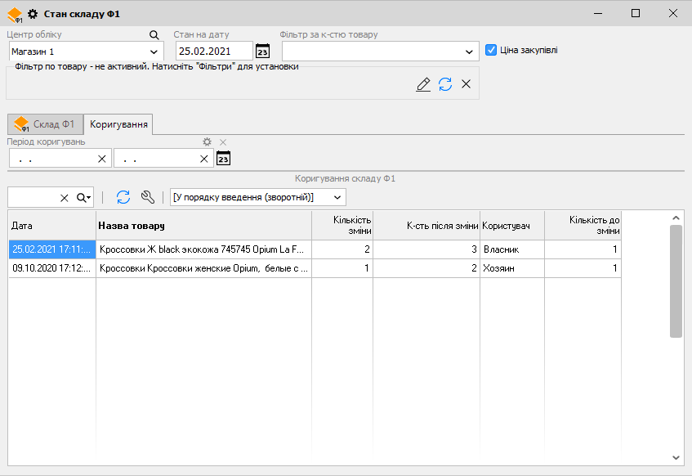Click the pencil icon to edit filter
This screenshot has height=476, width=692.
(x=423, y=84)
